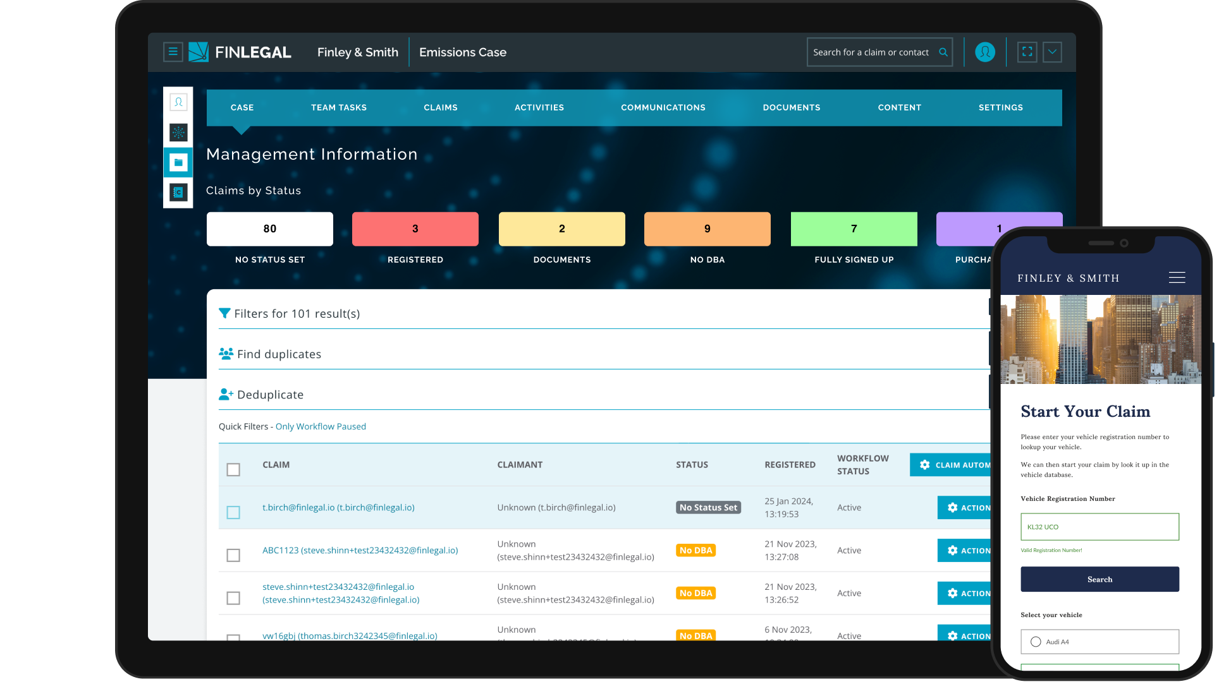
Task: Open the header dropdown chevron button
Action: pos(1052,52)
